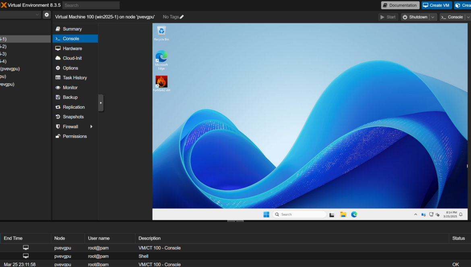Image resolution: width=471 pixels, height=267 pixels.
Task: Click the Start VM button
Action: [x=388, y=17]
